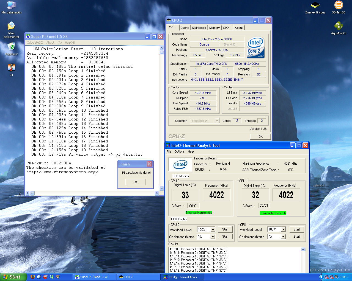Expand CPU 1 Workload Level dropdown
The image size is (352, 281).
point(283,230)
